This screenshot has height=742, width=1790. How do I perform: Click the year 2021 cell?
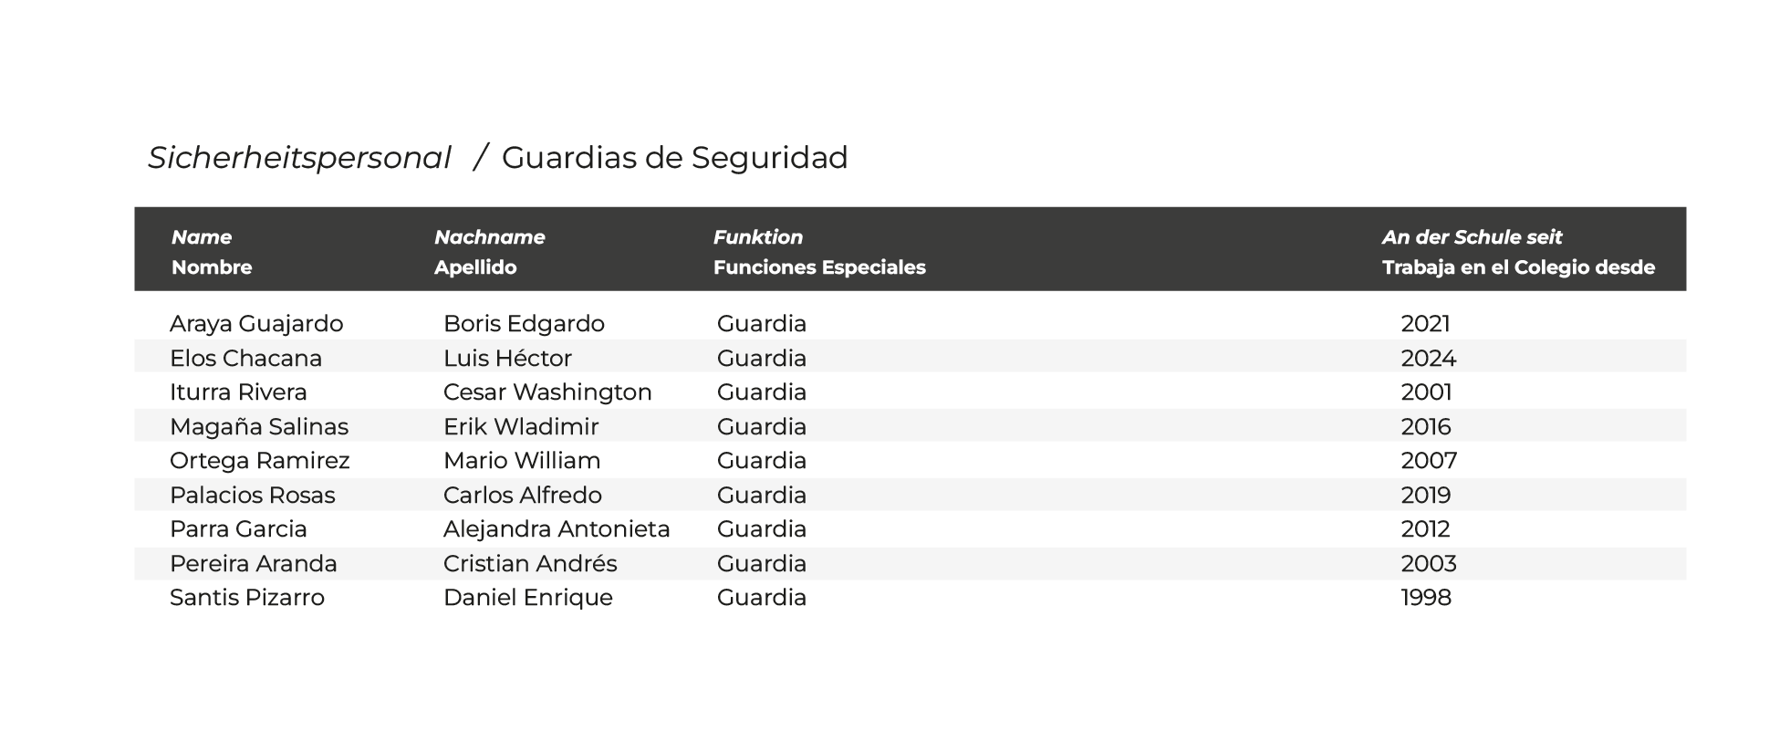[x=1425, y=324]
